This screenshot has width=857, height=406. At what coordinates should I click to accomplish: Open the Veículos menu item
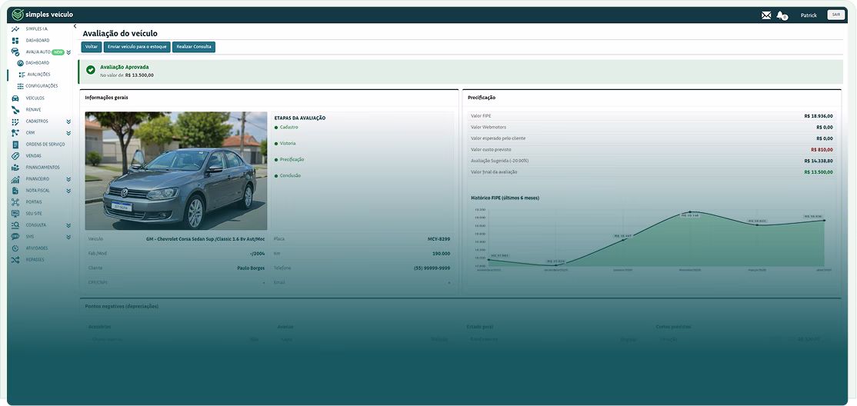35,98
